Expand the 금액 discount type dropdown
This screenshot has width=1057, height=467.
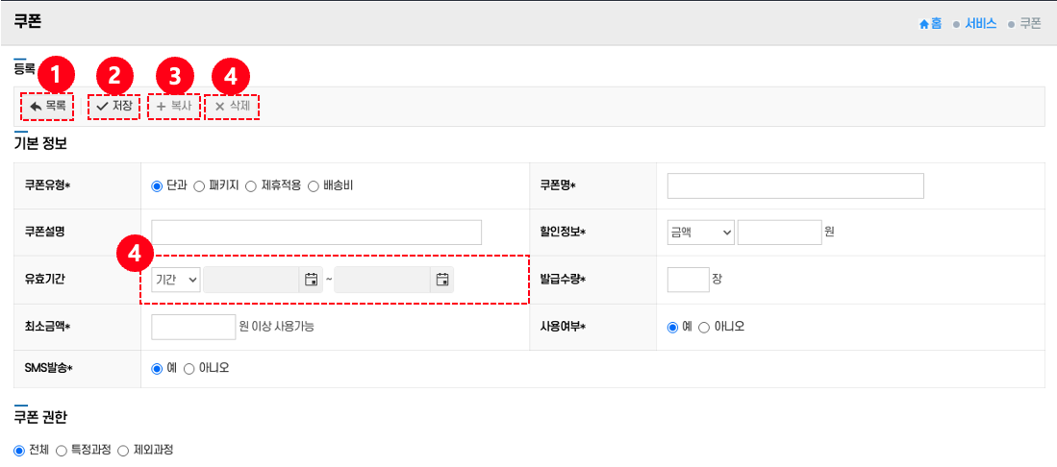(x=700, y=232)
